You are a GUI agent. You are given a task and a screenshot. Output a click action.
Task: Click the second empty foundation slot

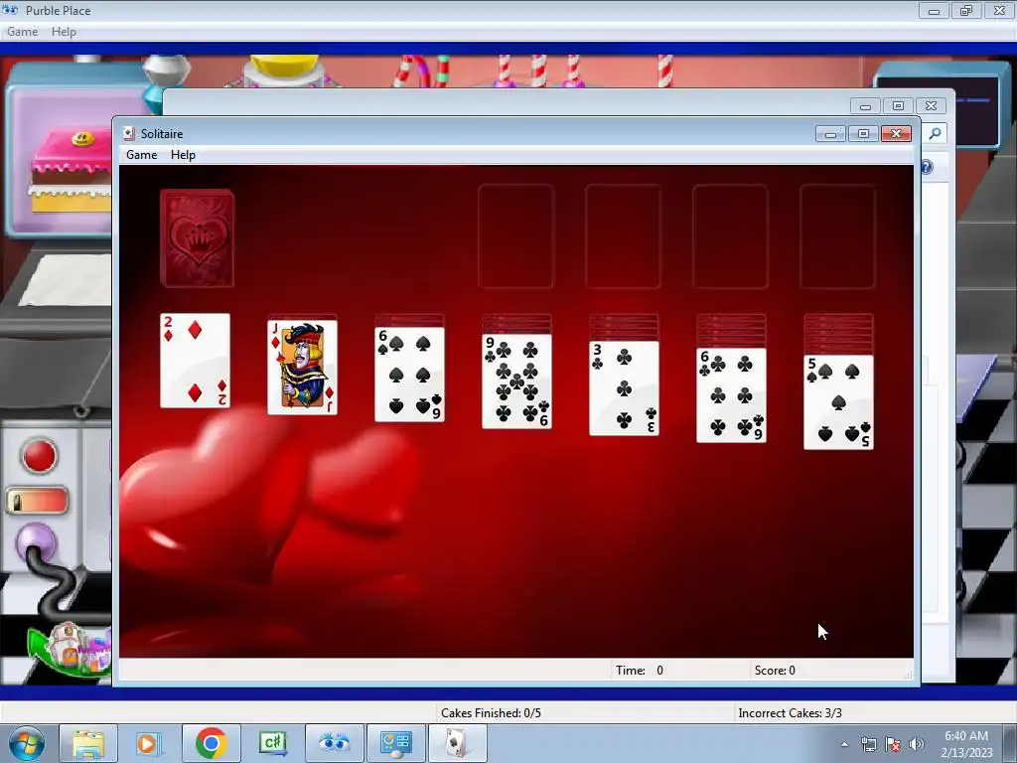pos(624,236)
